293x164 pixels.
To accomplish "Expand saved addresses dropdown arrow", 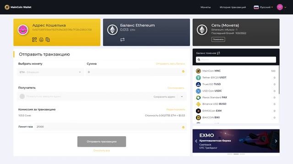I will click(182, 97).
